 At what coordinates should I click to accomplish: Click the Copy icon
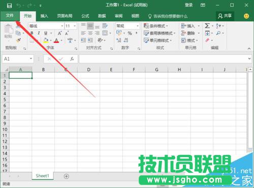click(x=18, y=33)
